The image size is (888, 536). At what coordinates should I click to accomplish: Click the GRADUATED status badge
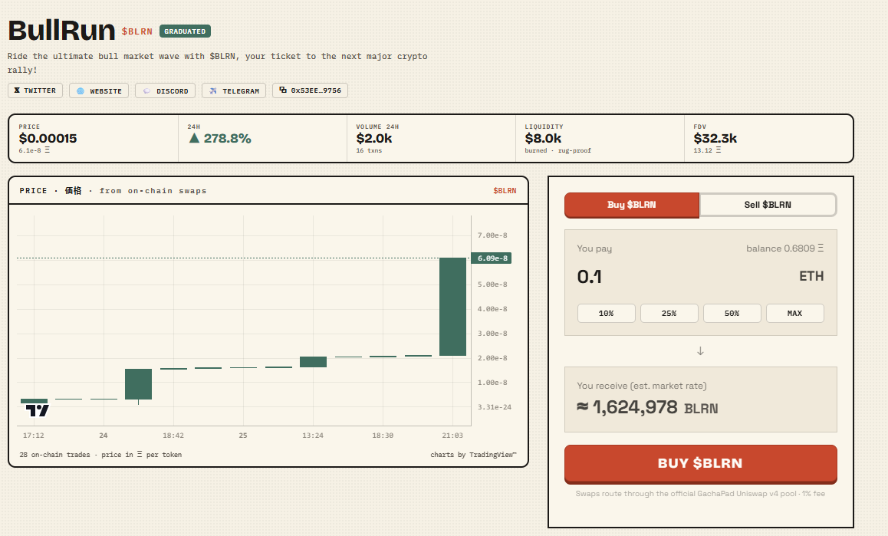pos(185,31)
